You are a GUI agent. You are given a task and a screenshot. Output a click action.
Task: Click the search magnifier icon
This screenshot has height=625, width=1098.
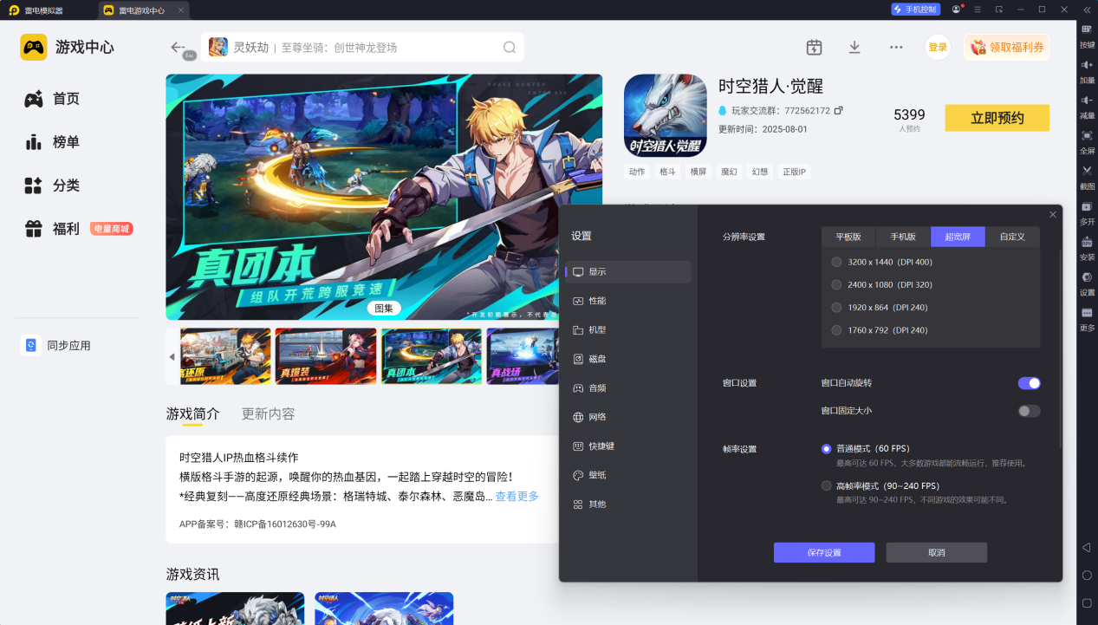coord(510,48)
